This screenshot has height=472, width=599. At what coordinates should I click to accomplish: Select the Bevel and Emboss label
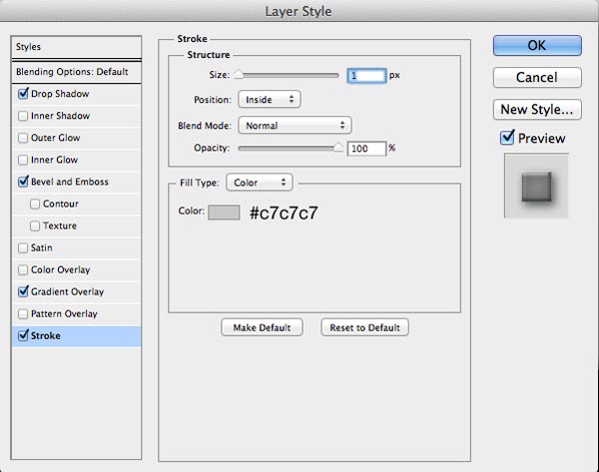click(x=70, y=182)
